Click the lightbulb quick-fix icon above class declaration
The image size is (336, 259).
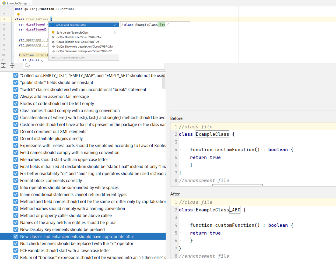[19, 14]
